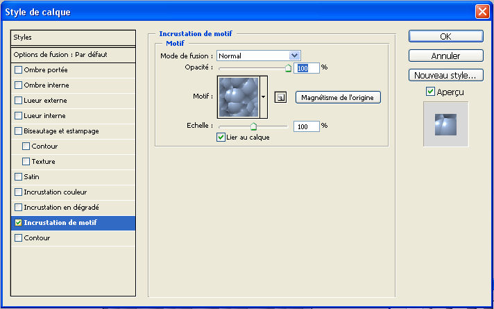This screenshot has height=309, width=494.
Task: Toggle the Lier au calque checkbox
Action: coord(221,137)
